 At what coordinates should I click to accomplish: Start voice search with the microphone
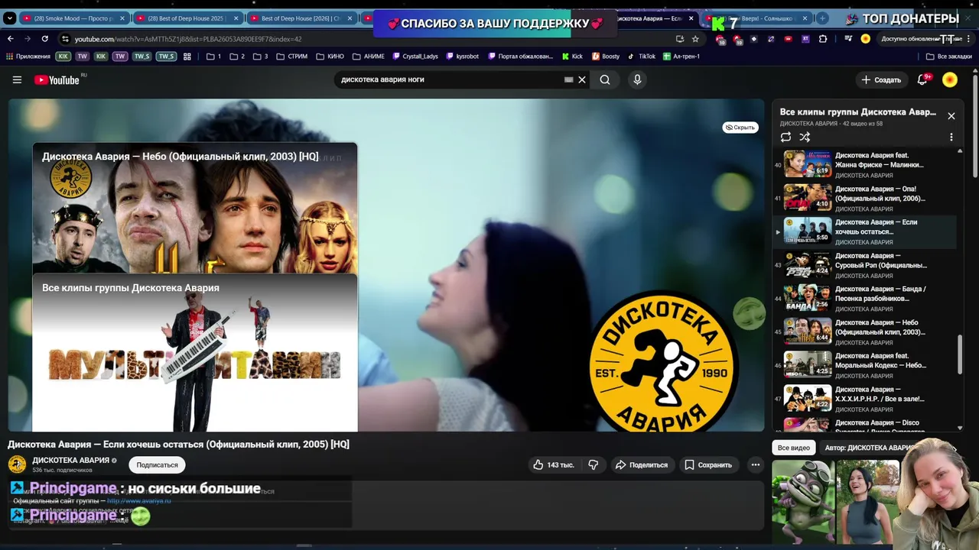coord(637,79)
